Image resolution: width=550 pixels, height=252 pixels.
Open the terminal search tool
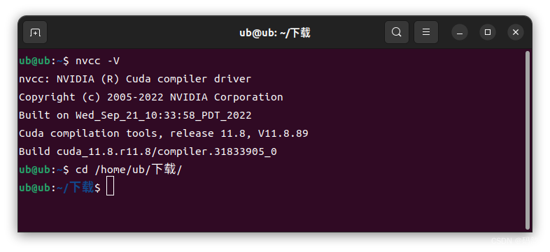[396, 32]
